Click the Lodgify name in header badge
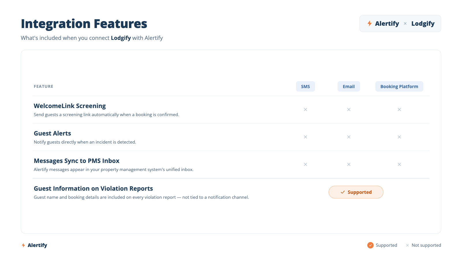462x260 pixels. (x=423, y=24)
